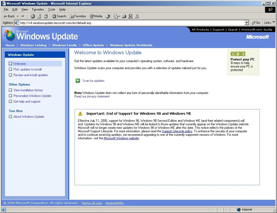Click the page icon in address bar
The height and width of the screenshot is (213, 277).
[x=17, y=23]
